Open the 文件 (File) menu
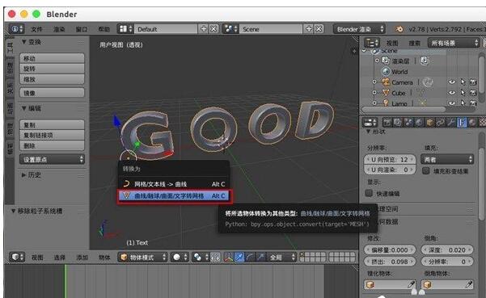 point(36,29)
